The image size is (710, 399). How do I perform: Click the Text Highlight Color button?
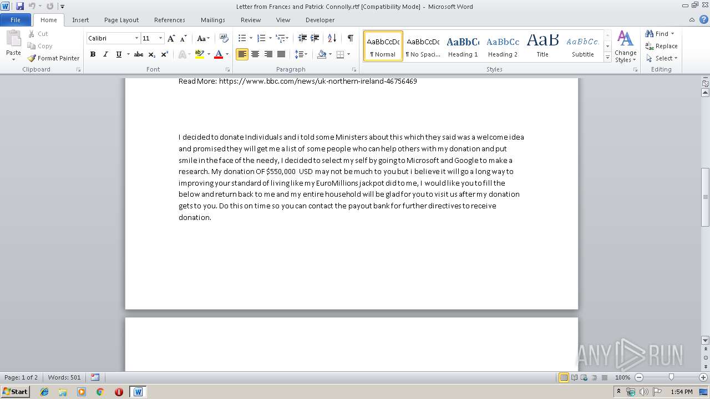coord(200,54)
